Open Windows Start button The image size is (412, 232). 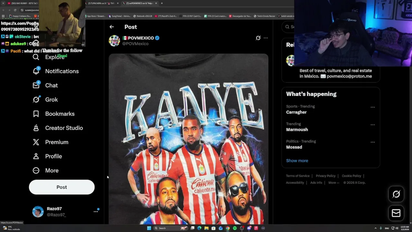tap(149, 228)
